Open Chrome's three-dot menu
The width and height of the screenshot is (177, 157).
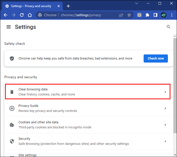pyautogui.click(x=172, y=15)
